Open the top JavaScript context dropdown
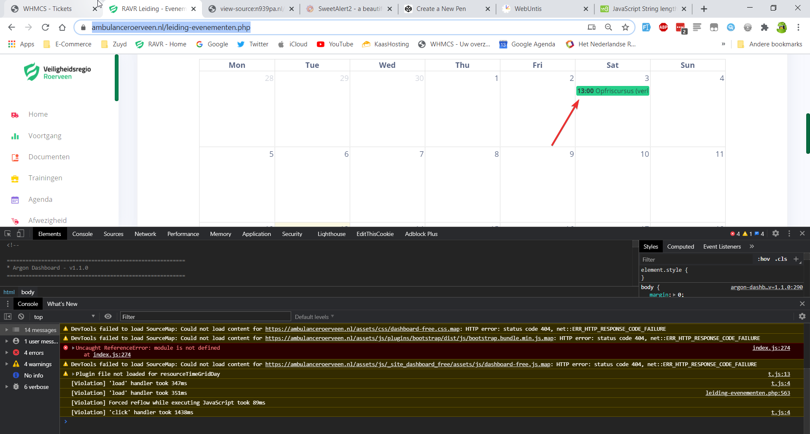This screenshot has height=434, width=810. click(x=64, y=317)
